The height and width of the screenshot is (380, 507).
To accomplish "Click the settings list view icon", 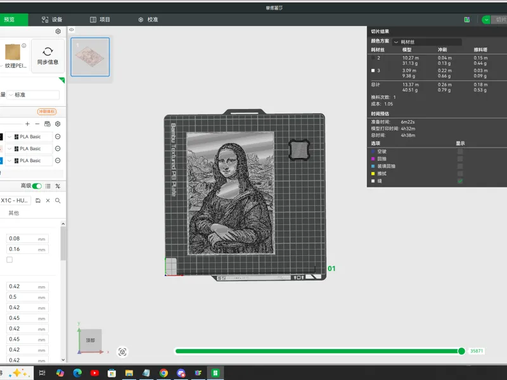I will [48, 186].
